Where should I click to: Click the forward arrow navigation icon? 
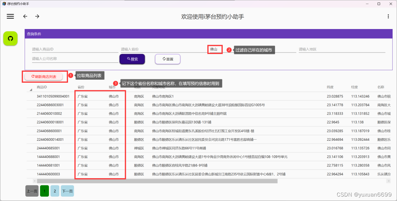(37, 17)
